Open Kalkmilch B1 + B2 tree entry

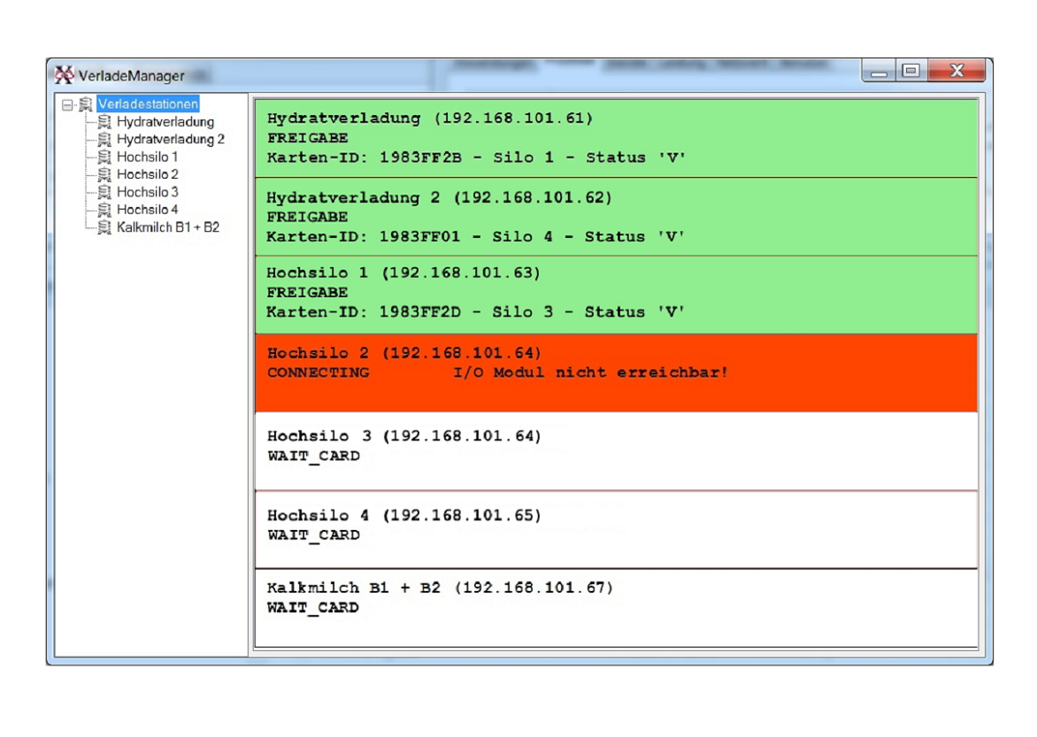[167, 227]
